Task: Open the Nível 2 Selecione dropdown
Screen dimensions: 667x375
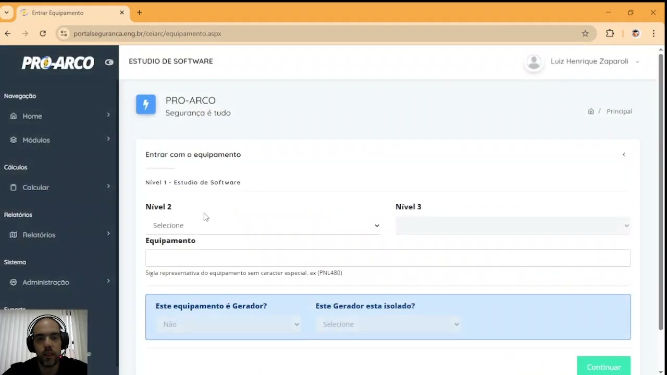Action: click(x=263, y=226)
